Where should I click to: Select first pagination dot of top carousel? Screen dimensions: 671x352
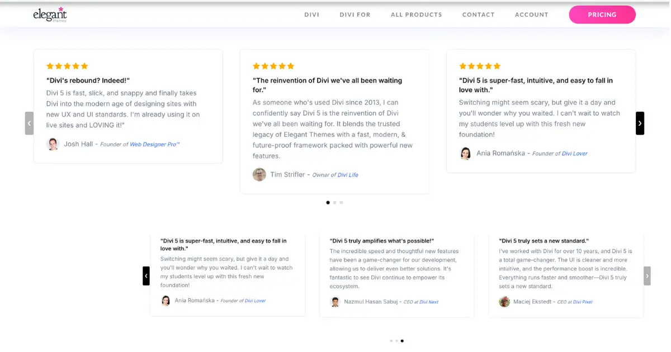[328, 202]
